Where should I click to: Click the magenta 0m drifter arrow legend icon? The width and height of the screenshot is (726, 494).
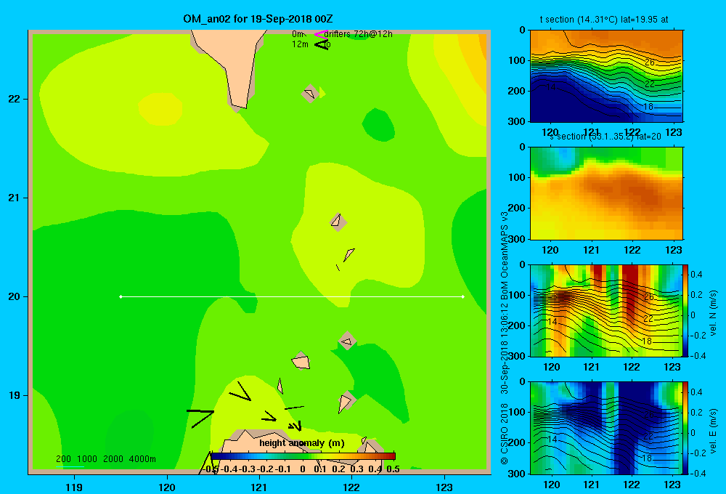click(321, 34)
